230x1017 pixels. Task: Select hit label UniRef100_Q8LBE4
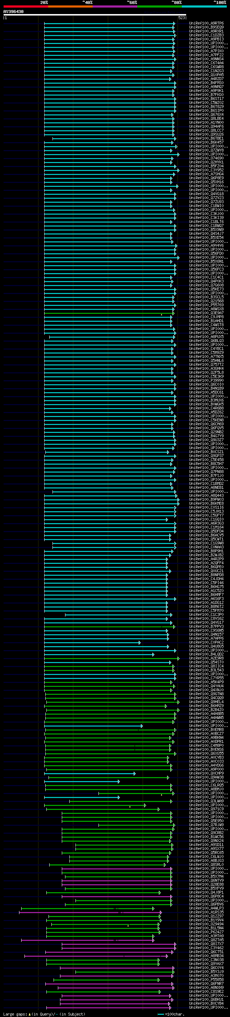tap(206, 118)
